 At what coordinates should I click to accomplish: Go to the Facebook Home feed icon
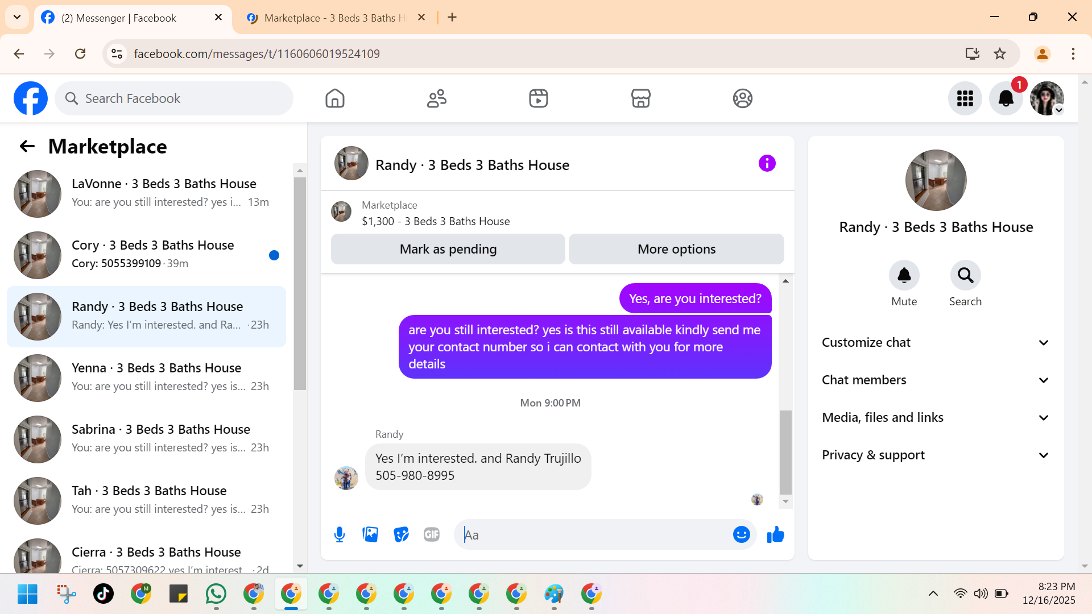coord(335,98)
